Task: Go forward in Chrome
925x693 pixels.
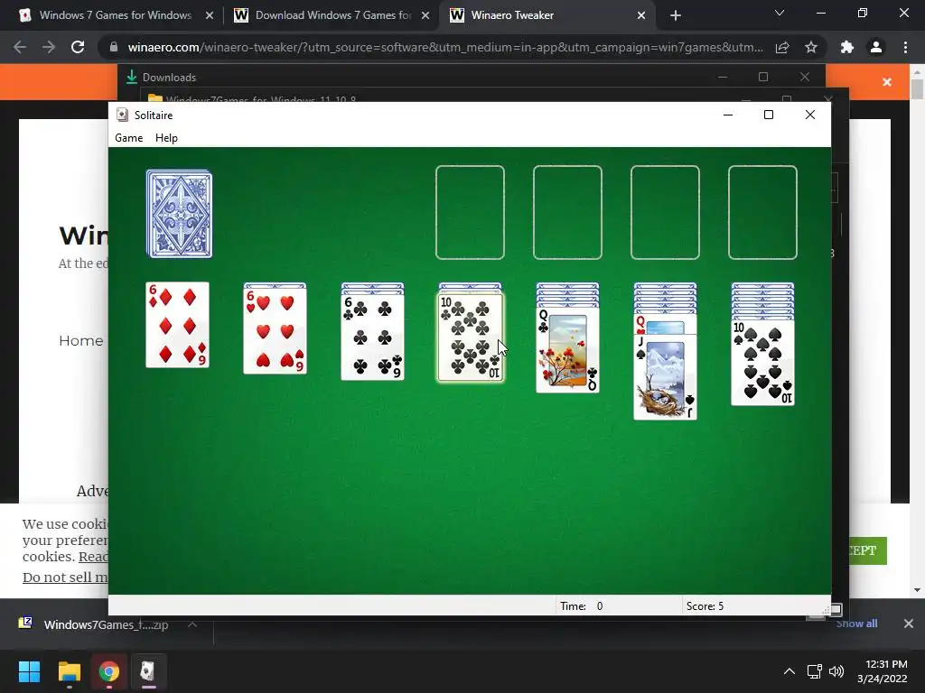Action: pyautogui.click(x=49, y=47)
